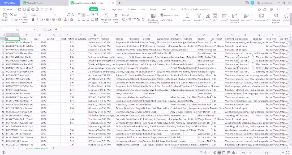Viewport: 292px width, 155px height.
Task: Select the amazon_movies_data sheet tab at bottom
Action: (37, 148)
